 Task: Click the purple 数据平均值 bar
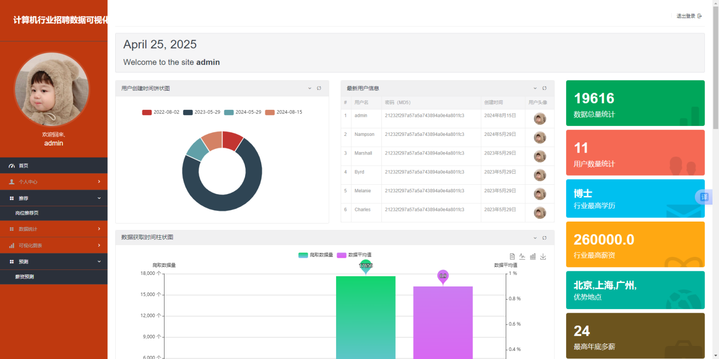point(443,323)
